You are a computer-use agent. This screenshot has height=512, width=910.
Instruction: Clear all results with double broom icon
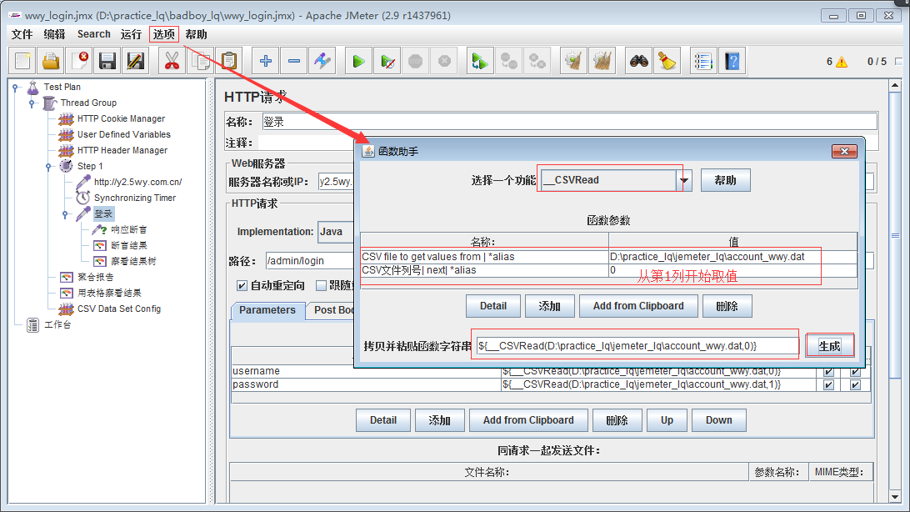click(x=602, y=61)
